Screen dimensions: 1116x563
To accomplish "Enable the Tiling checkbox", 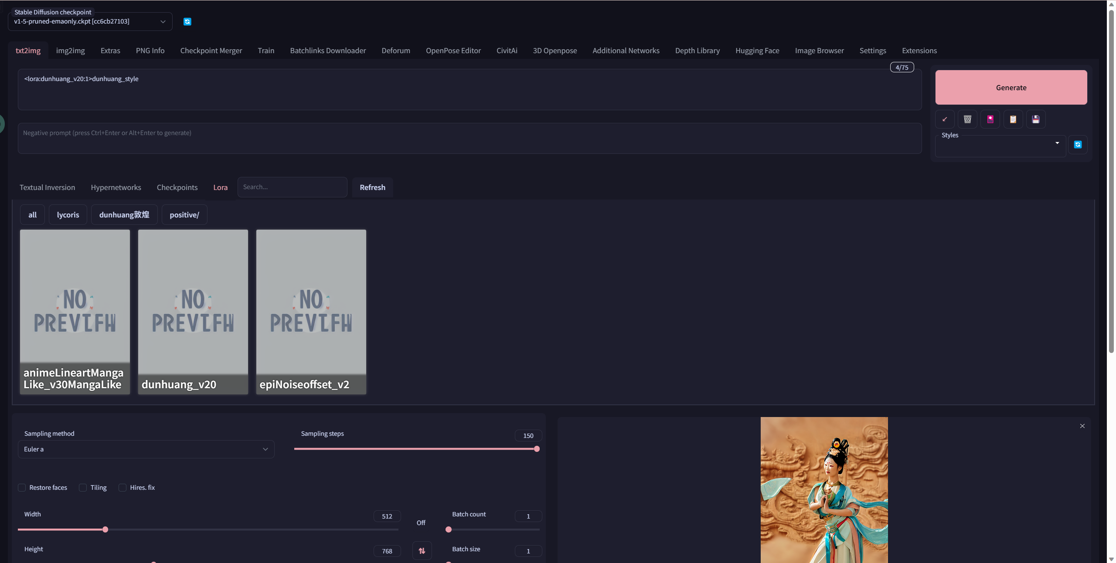I will [x=83, y=488].
